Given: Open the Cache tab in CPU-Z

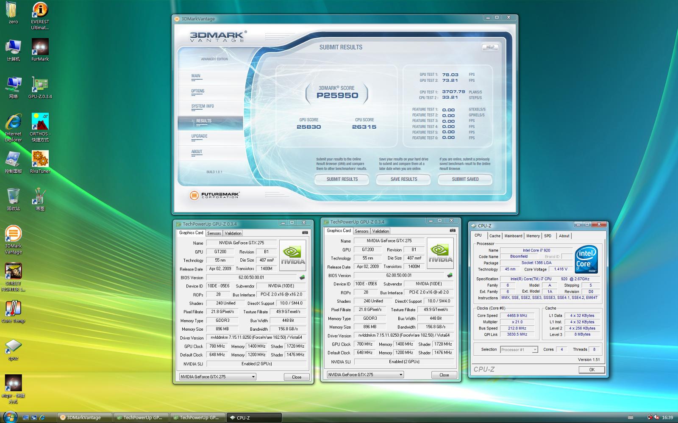Looking at the screenshot, I should 495,236.
